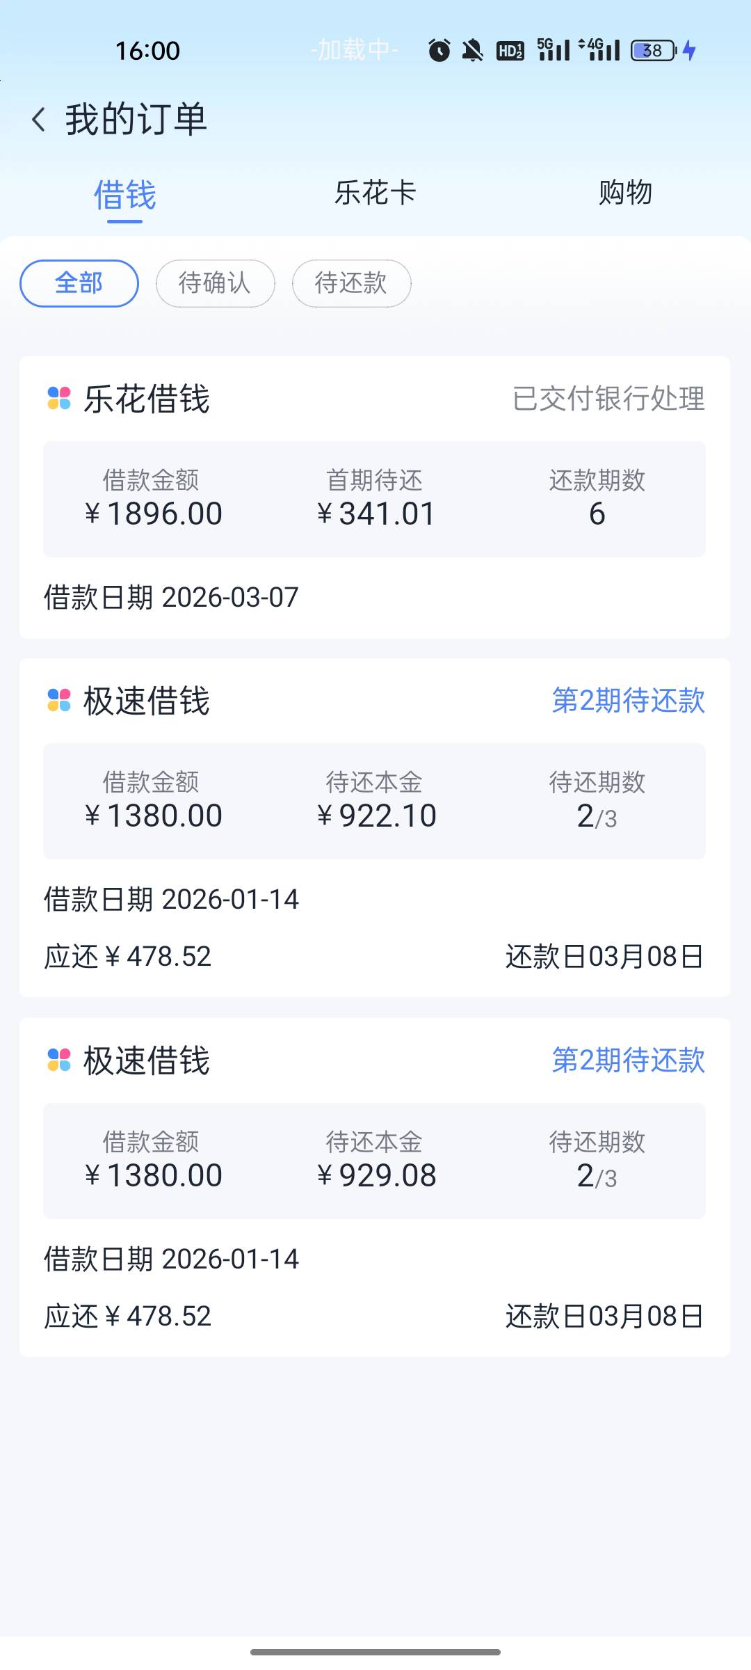Tap the colorful logo next to 乐花借钱
The height and width of the screenshot is (1670, 751).
(x=59, y=399)
